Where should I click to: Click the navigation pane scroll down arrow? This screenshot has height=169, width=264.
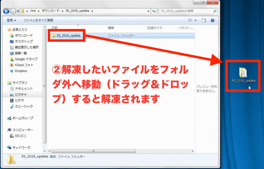(x=45, y=151)
